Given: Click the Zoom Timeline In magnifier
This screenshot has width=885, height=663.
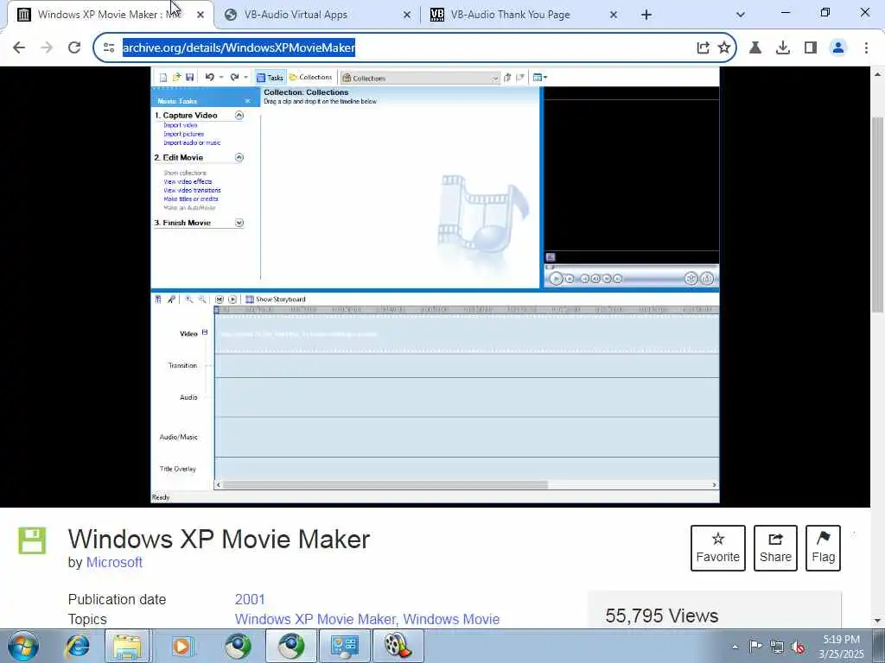Looking at the screenshot, I should 189,300.
